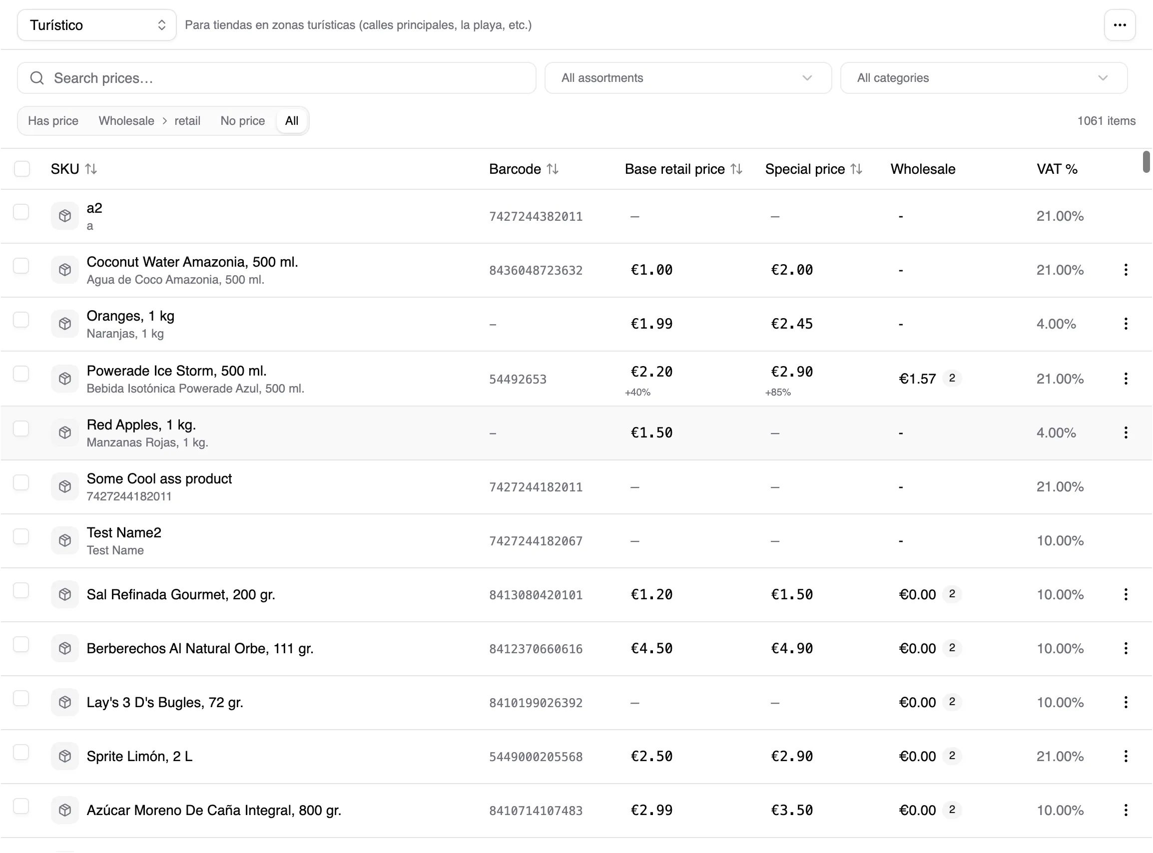Click the product icon for Oranges, 1 kg

point(65,324)
